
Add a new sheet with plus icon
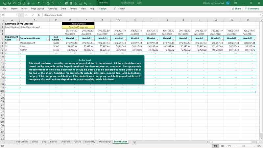pos(134,142)
